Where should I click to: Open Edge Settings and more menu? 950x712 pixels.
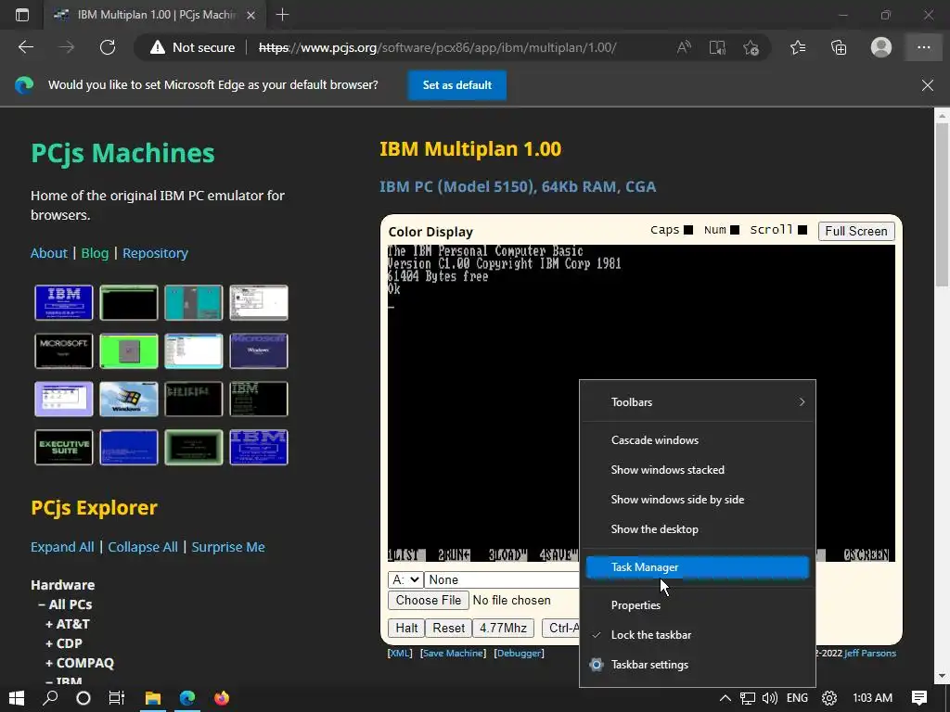pos(923,47)
